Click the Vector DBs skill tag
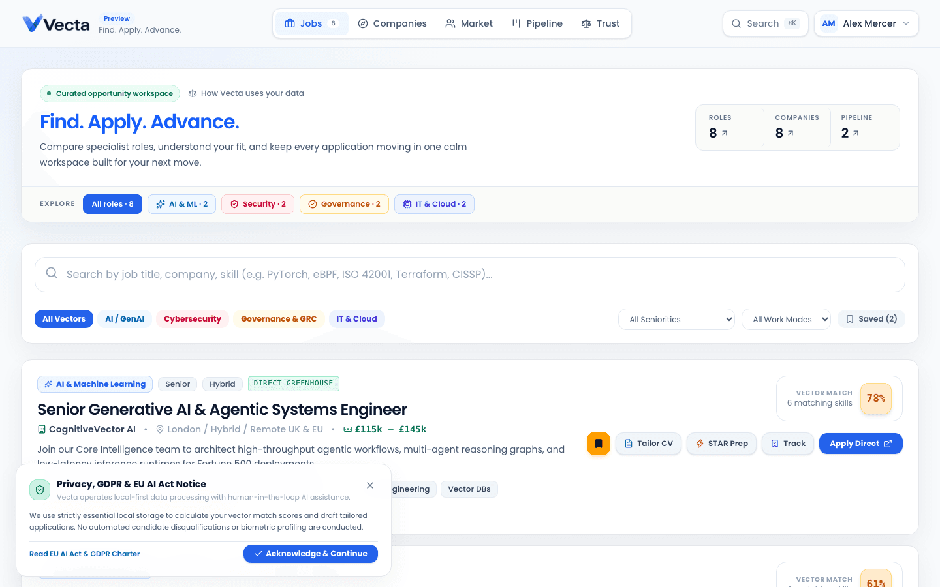The height and width of the screenshot is (587, 940). 469,489
